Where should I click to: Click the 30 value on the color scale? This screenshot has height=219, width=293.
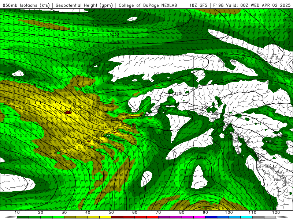coord(64,212)
